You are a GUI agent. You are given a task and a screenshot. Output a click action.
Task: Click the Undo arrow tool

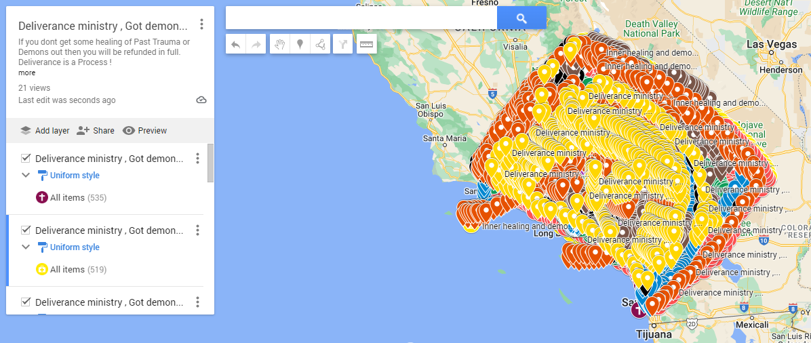(235, 45)
